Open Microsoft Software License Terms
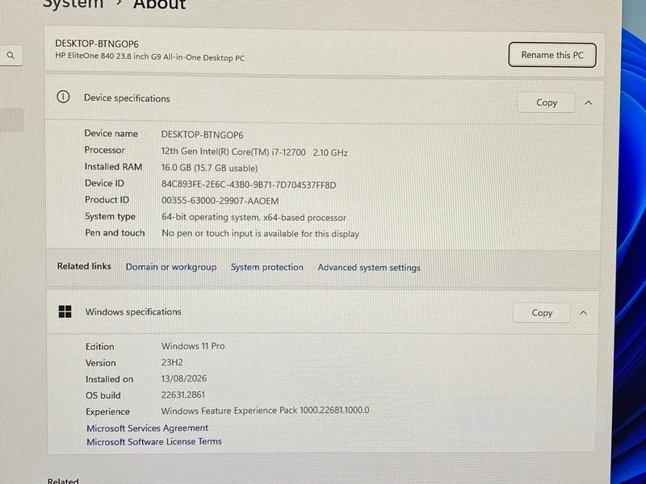Screen dimensions: 646x484 coord(154,441)
